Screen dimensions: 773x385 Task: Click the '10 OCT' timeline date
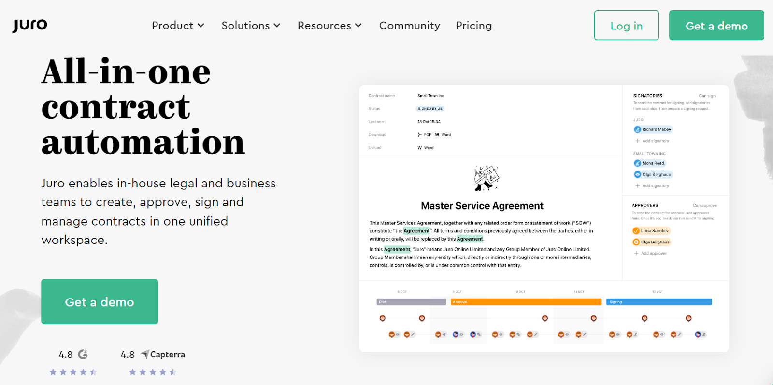(x=520, y=292)
